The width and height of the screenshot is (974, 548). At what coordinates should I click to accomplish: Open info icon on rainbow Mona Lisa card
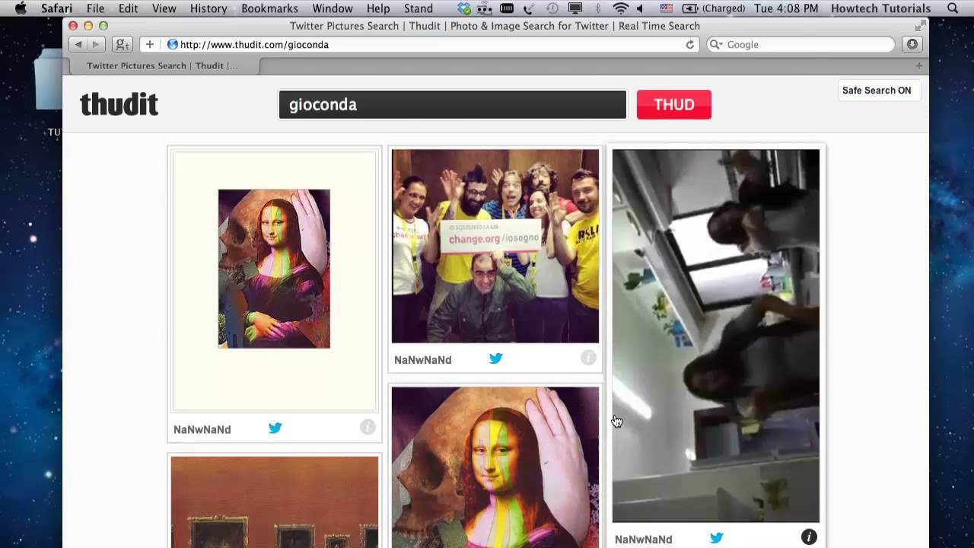[368, 428]
